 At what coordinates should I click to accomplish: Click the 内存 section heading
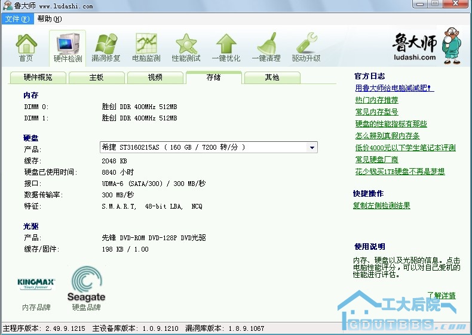(x=30, y=95)
